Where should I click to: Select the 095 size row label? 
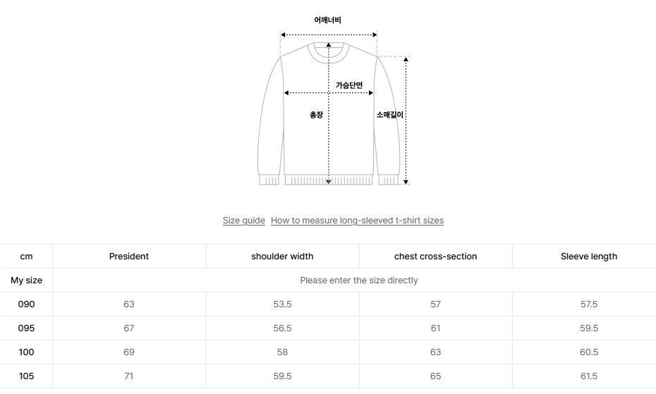coord(26,328)
